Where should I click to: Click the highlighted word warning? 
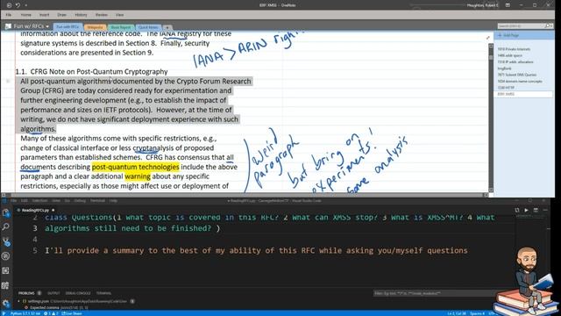click(x=138, y=176)
